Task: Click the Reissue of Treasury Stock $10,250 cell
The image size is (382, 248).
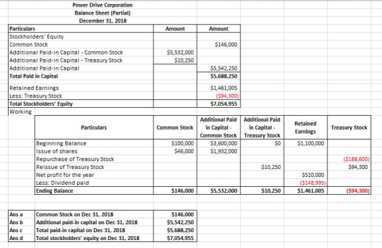Action: (262, 167)
